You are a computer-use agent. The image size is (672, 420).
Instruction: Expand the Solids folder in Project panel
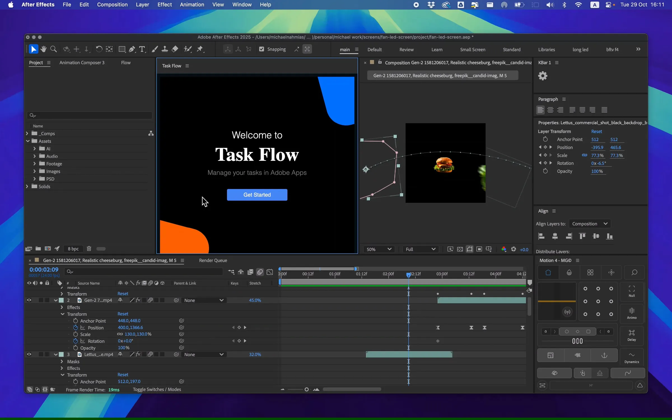point(27,186)
